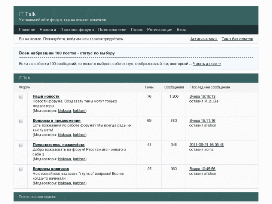
Task: Open the Наши новости forum
Action: coord(46,96)
